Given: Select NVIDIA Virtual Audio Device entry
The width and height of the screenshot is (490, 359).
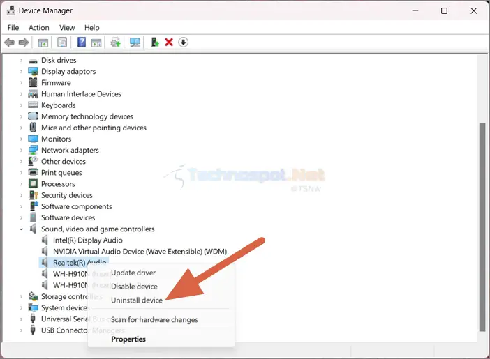Looking at the screenshot, I should click(x=140, y=251).
